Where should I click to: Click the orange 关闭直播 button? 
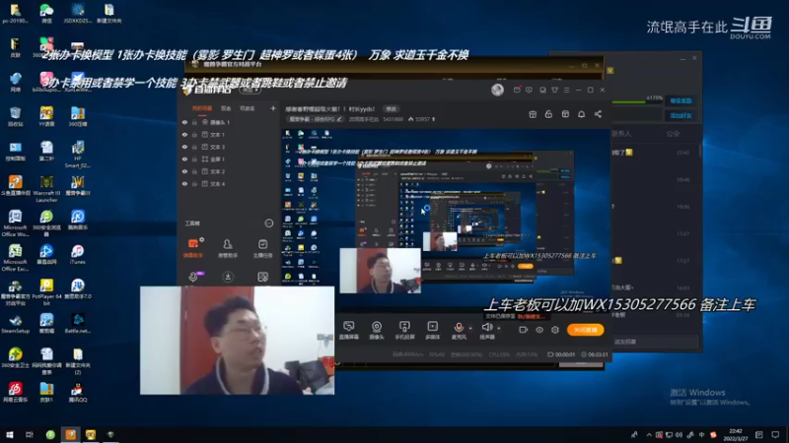point(585,330)
